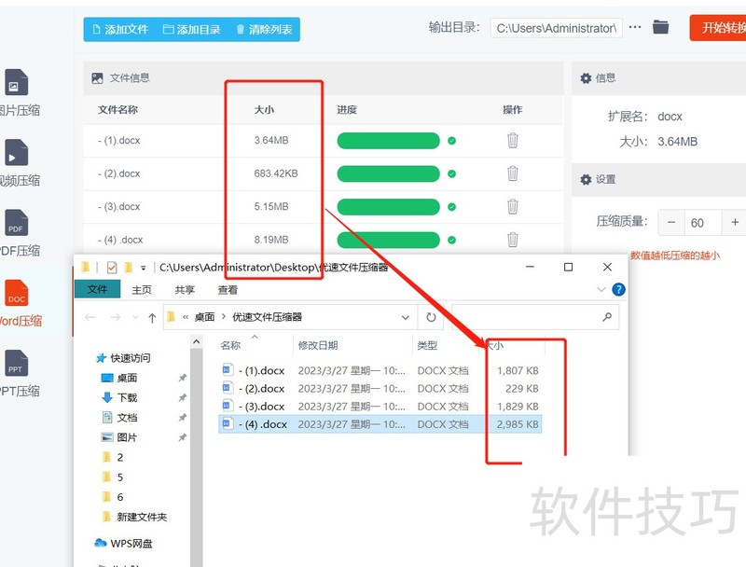Click the 输出目录 path input field
Viewport: 746px width, 567px height.
[555, 27]
